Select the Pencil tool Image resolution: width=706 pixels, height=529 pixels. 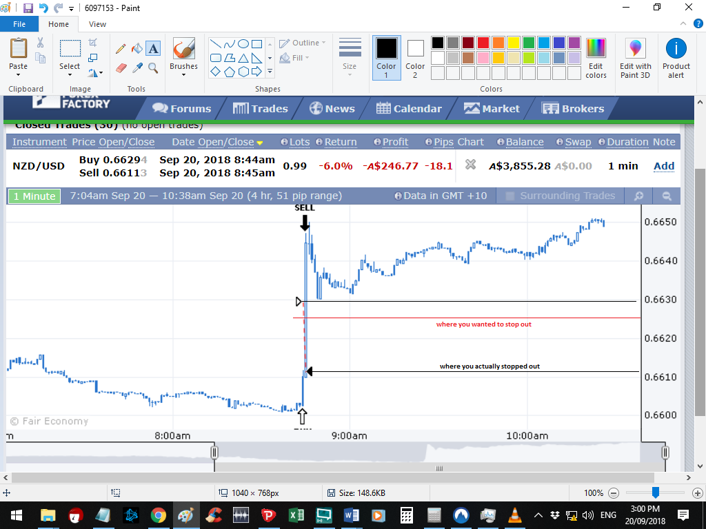121,49
